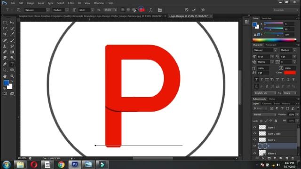The image size is (301, 169).
Task: Hide Layer 1 visibility eye
Action: tap(255, 127)
